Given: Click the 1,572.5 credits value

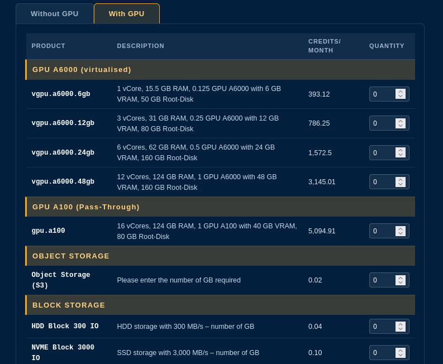Looking at the screenshot, I should click(320, 153).
